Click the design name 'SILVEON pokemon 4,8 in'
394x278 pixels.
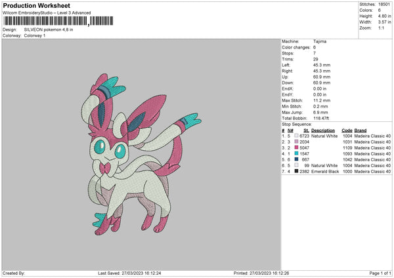(x=49, y=30)
